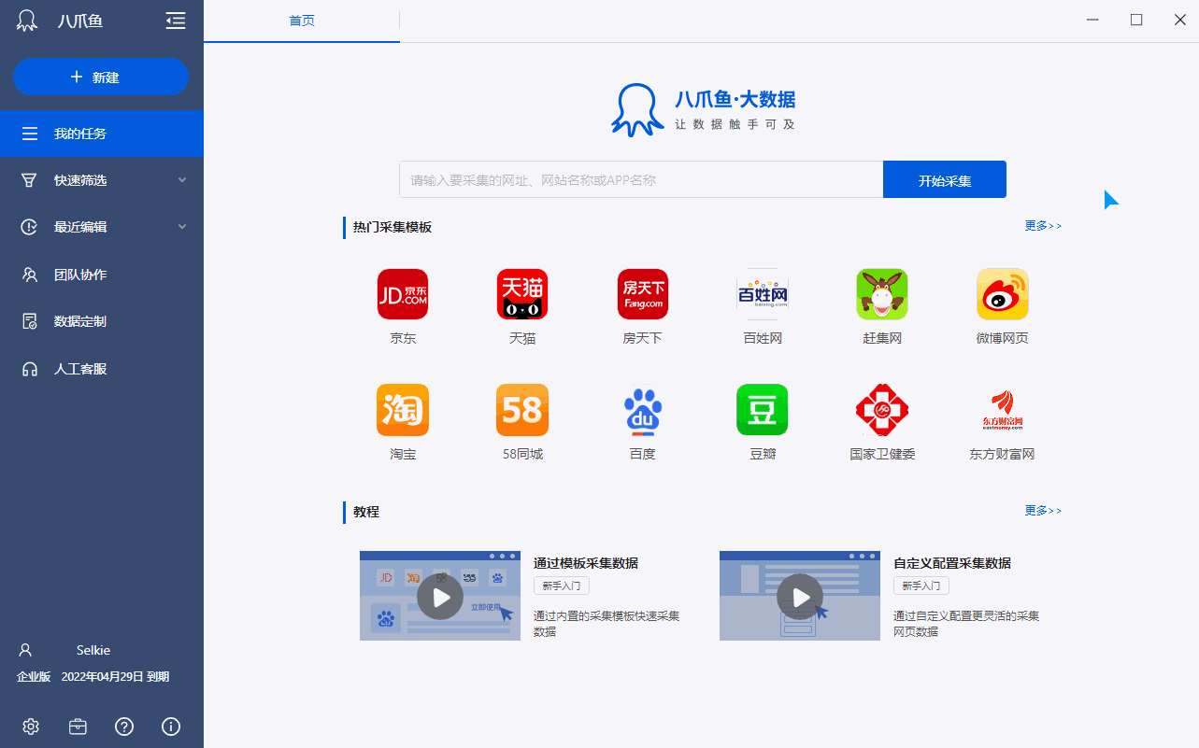Viewport: 1199px width, 748px height.
Task: Select 人工客服 in the sidebar
Action: (102, 369)
